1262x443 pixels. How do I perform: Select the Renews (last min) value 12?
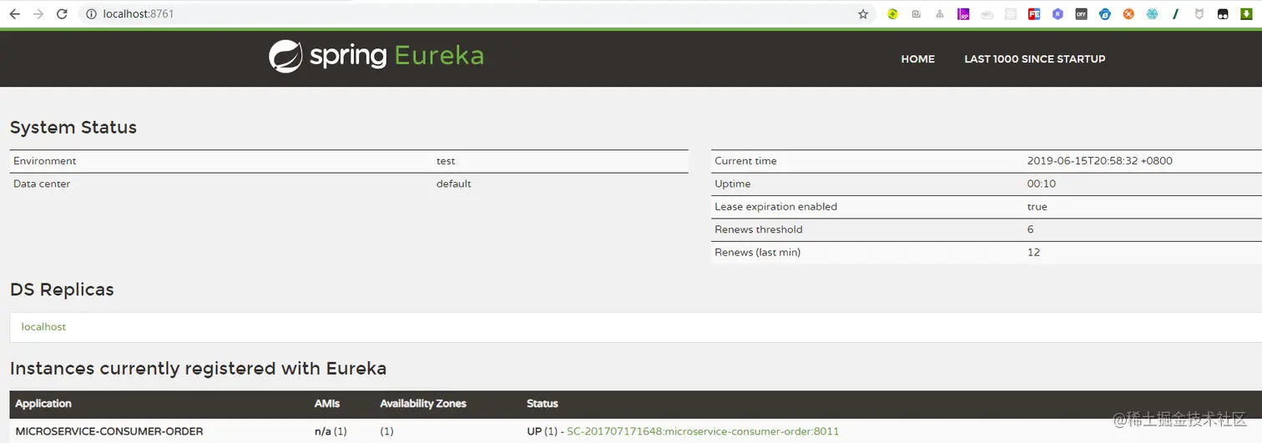(x=1033, y=252)
